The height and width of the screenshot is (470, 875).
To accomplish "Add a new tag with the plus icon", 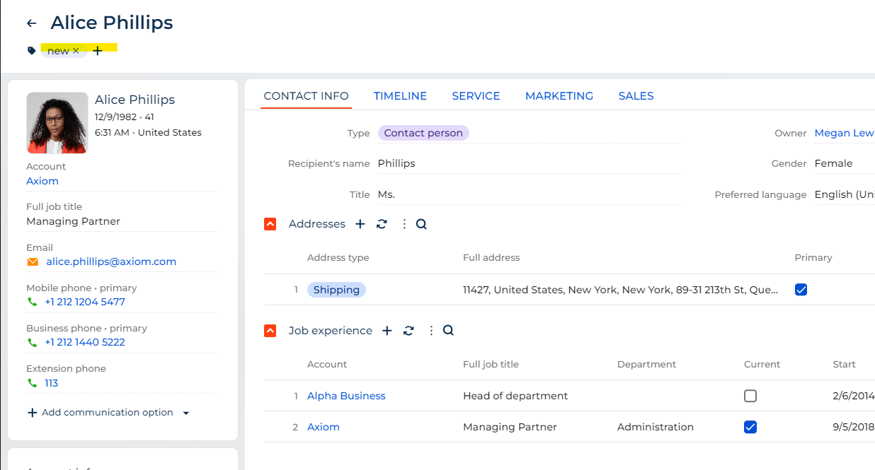I will (98, 51).
